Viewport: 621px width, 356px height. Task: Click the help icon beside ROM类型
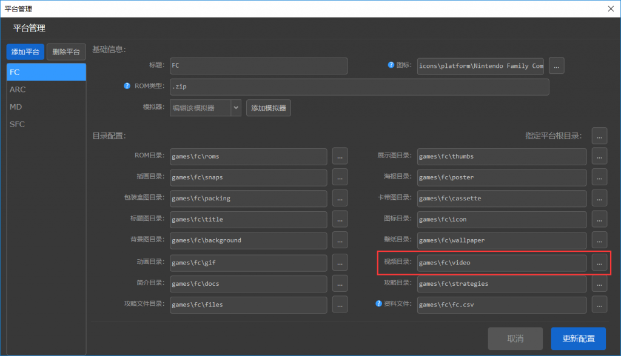127,86
